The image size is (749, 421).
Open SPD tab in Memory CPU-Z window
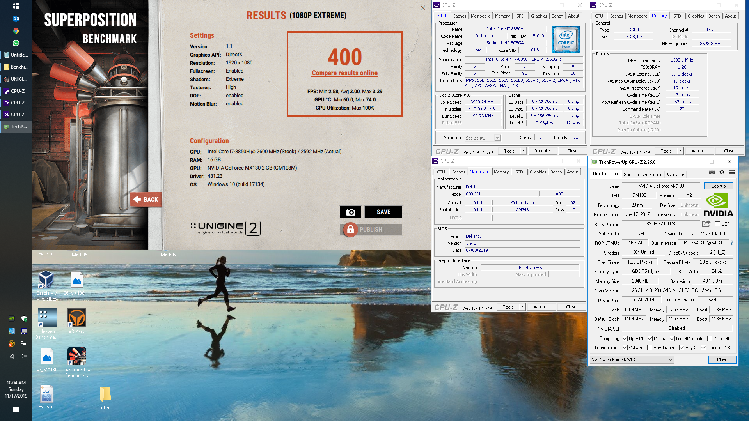pos(677,16)
